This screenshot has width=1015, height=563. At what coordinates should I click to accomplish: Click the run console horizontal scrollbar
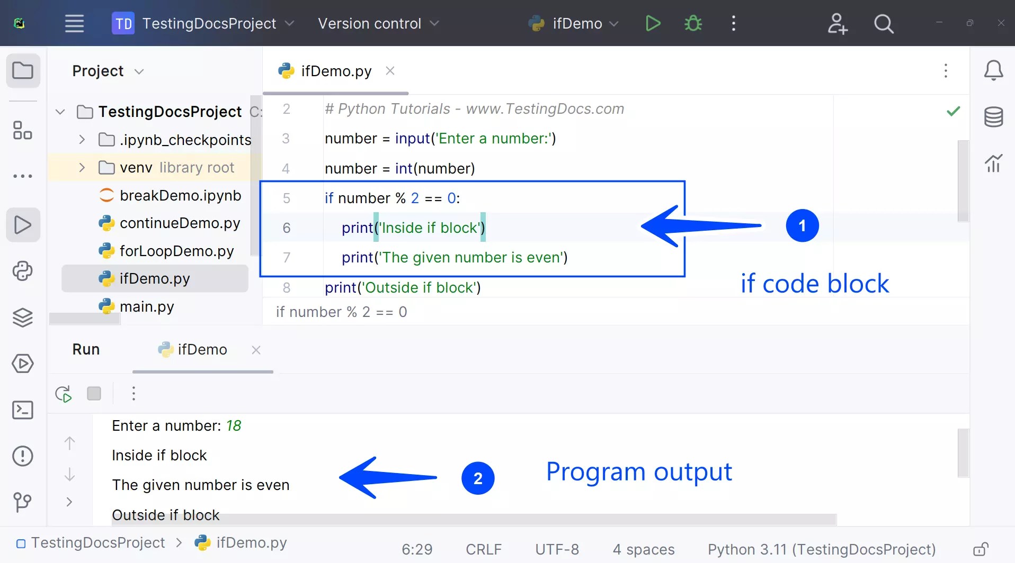(x=474, y=519)
